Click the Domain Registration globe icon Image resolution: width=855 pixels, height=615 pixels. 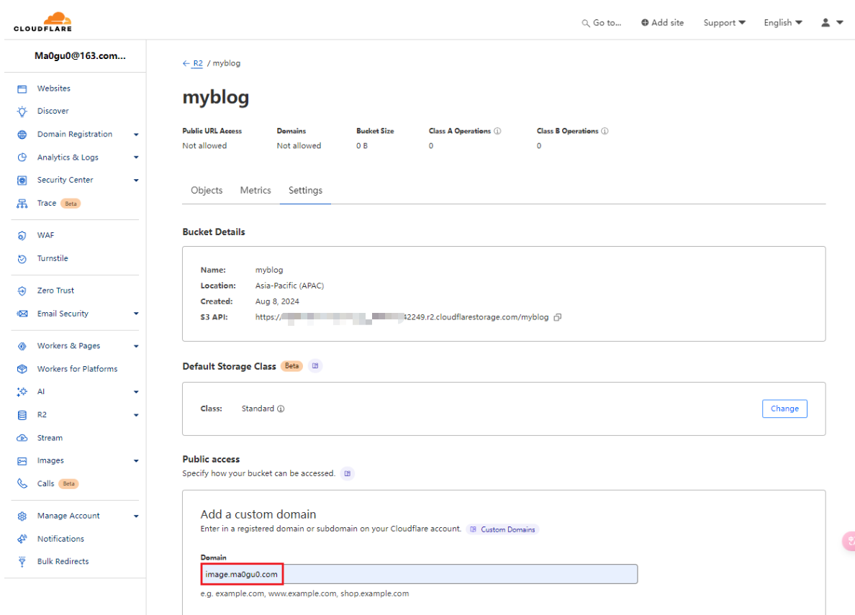22,135
